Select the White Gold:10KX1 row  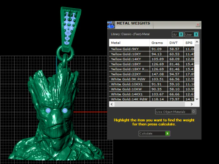(x=152, y=84)
